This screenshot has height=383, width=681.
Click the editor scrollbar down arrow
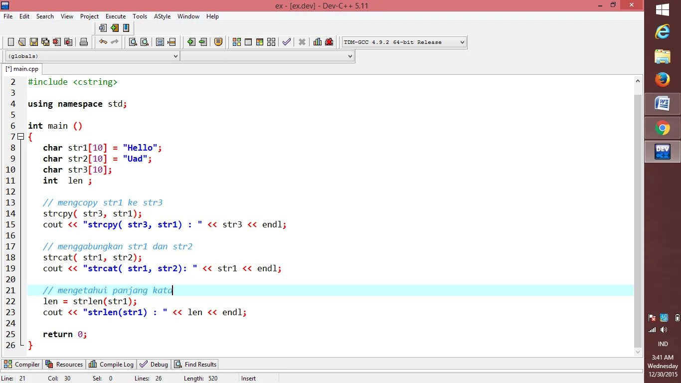click(638, 352)
